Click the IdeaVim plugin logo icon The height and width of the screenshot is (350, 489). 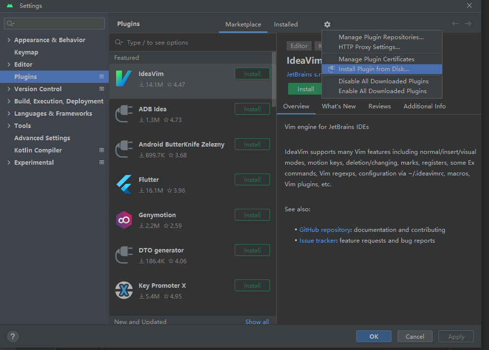[124, 78]
